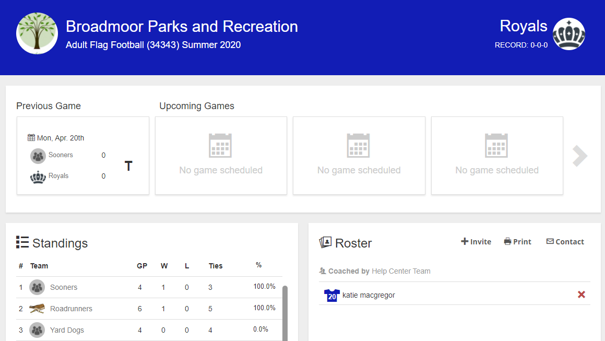This screenshot has height=341, width=605.
Task: Click the Roadrunners bird logo in standings
Action: point(37,308)
